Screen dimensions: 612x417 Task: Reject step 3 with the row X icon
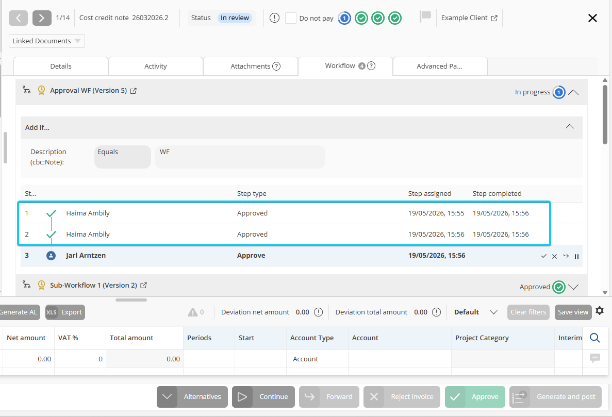pos(554,256)
